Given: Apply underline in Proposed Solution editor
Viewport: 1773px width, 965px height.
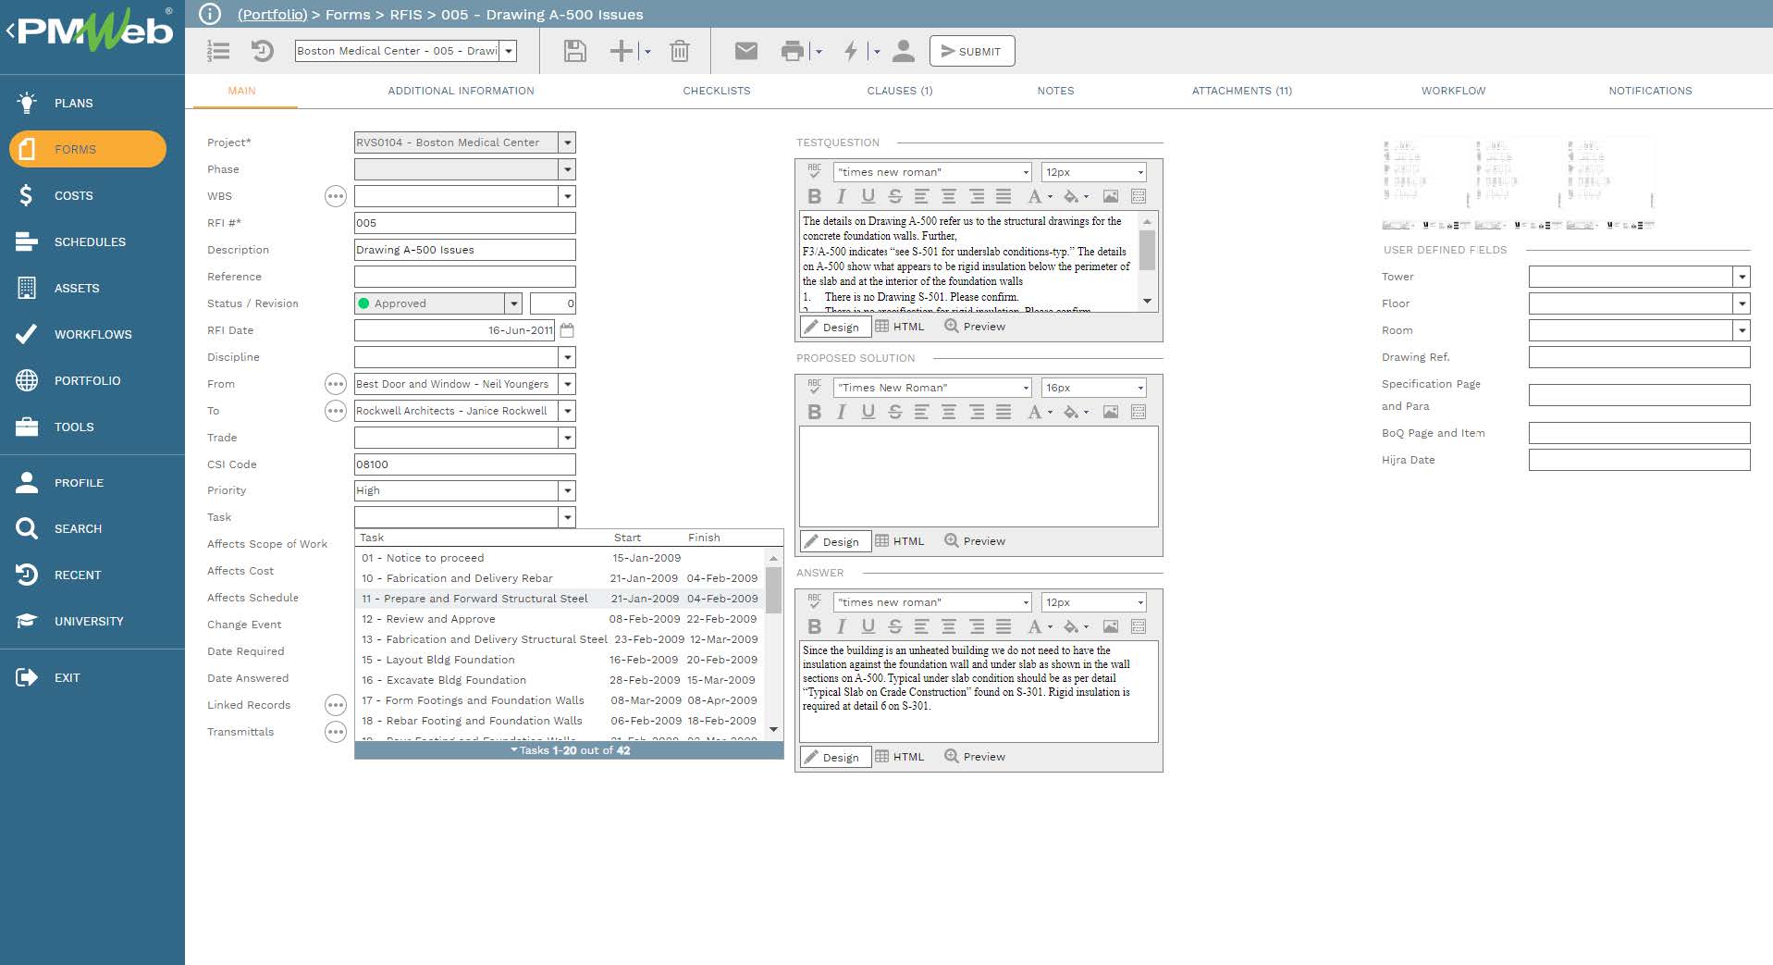Looking at the screenshot, I should click(868, 412).
